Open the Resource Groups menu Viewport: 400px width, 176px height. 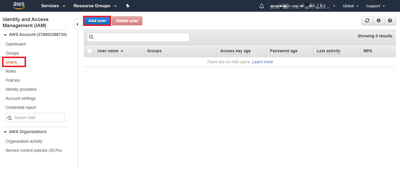click(x=95, y=6)
